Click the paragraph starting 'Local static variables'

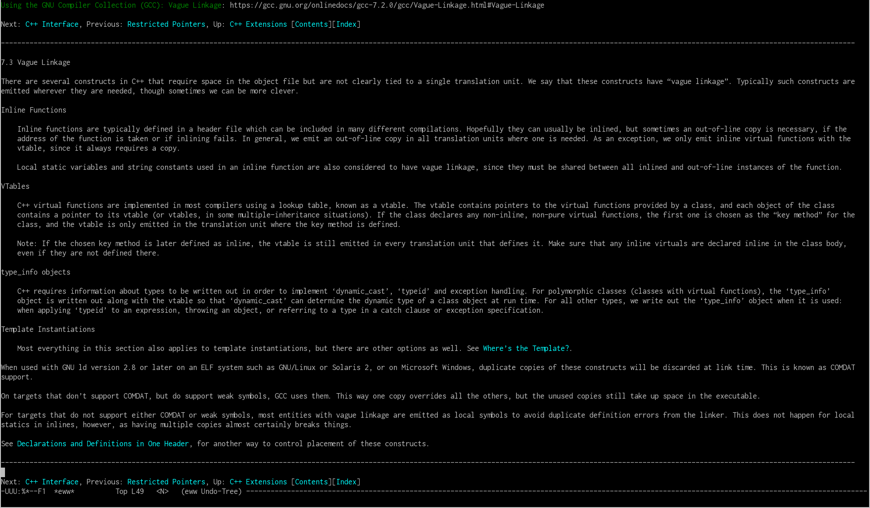(429, 167)
